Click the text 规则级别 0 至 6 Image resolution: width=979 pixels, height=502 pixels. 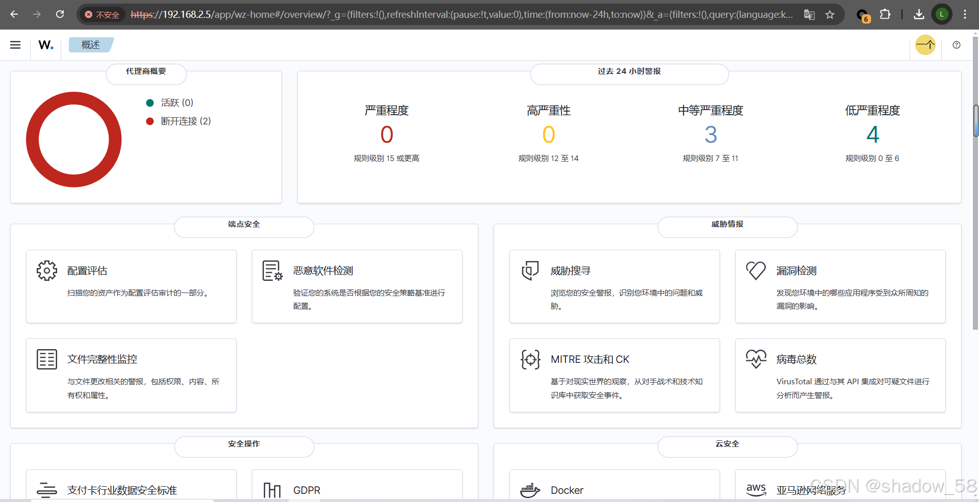[x=872, y=158]
